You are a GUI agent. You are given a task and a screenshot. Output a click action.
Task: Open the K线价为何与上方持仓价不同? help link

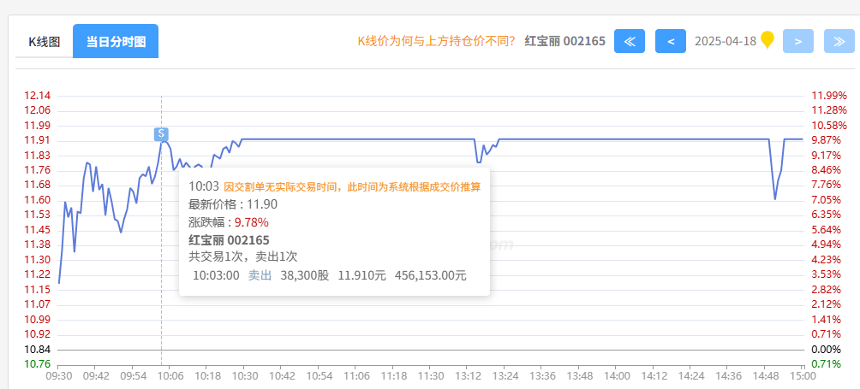click(436, 41)
